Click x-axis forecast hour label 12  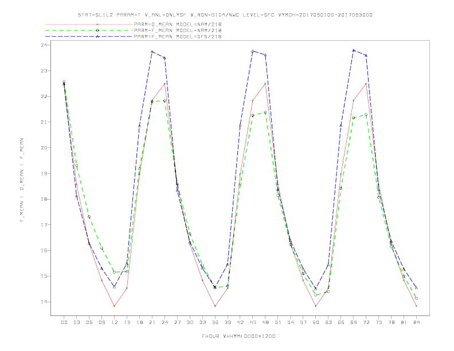[115, 322]
